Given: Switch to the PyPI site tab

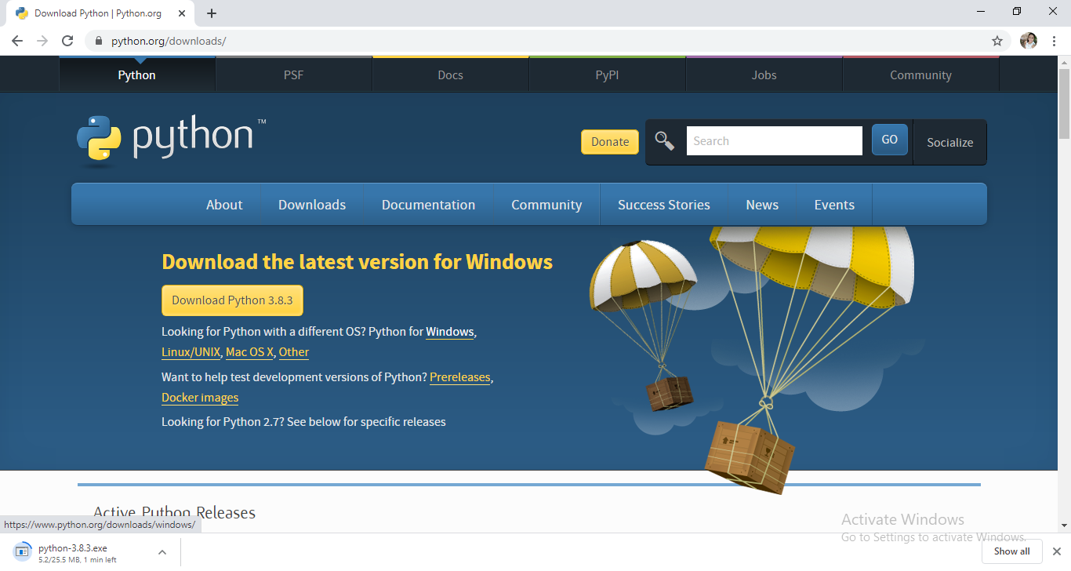Looking at the screenshot, I should 608,75.
